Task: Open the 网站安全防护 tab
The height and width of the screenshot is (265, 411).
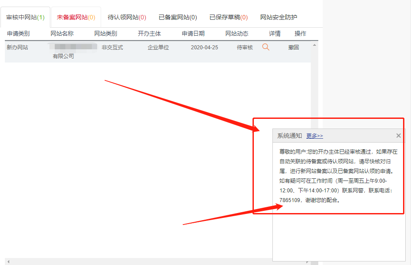Action: tap(278, 18)
